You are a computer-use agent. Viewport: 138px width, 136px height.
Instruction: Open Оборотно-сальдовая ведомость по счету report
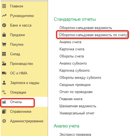pyautogui.click(x=93, y=35)
